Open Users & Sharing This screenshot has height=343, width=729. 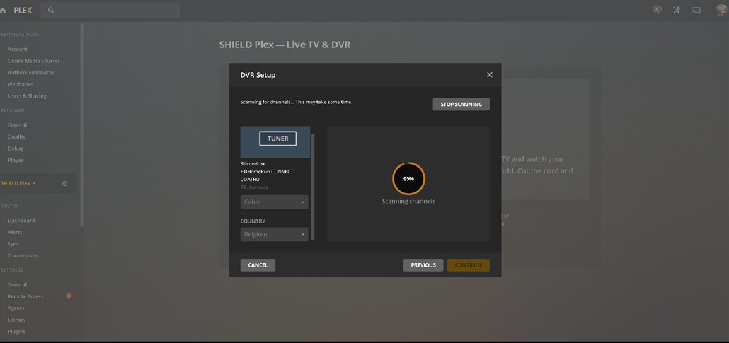point(27,95)
